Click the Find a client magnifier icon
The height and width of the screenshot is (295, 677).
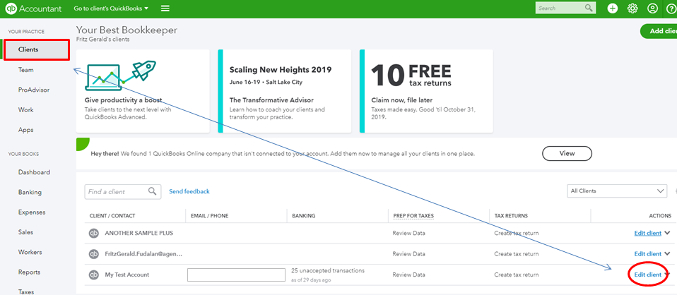pos(153,191)
